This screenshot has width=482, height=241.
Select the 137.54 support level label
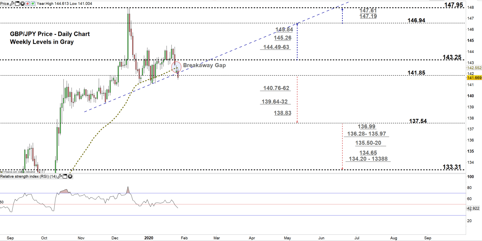pyautogui.click(x=418, y=121)
